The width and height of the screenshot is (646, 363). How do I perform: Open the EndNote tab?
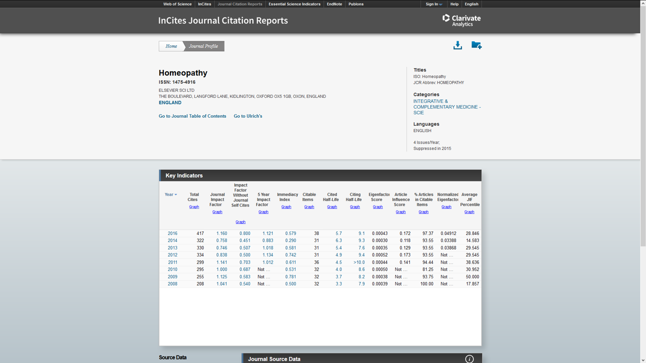(334, 4)
